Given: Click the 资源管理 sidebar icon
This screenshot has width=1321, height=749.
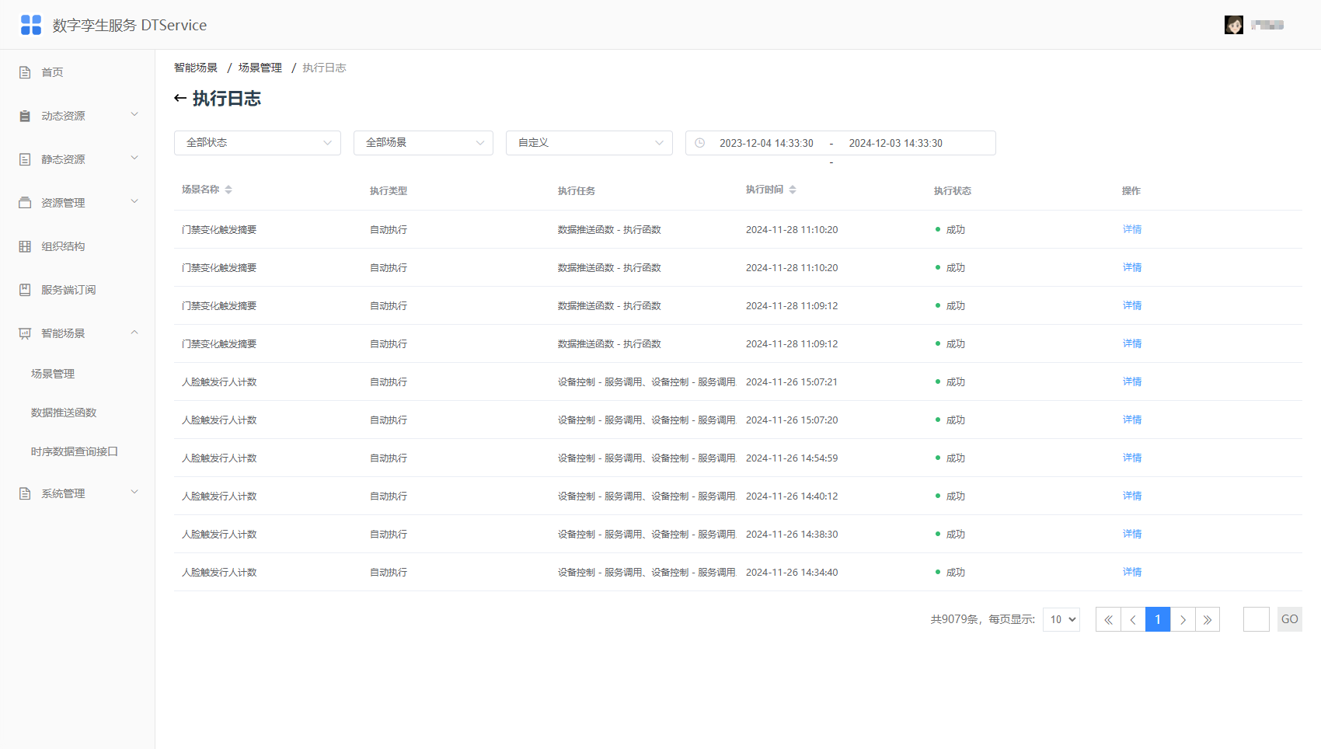Looking at the screenshot, I should 25,203.
